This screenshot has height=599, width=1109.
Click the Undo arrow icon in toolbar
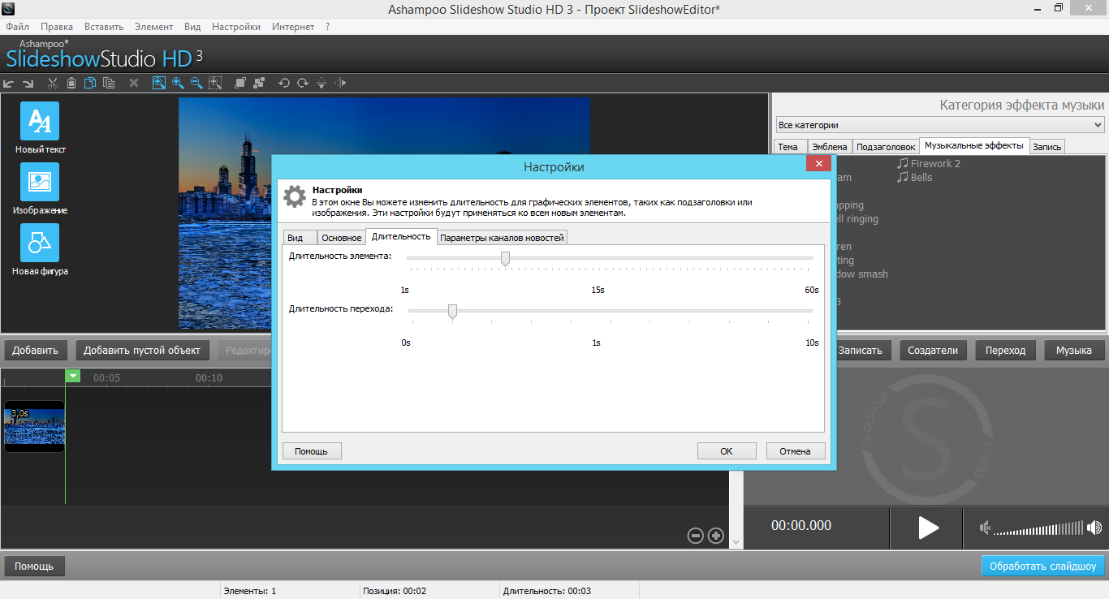click(x=9, y=83)
